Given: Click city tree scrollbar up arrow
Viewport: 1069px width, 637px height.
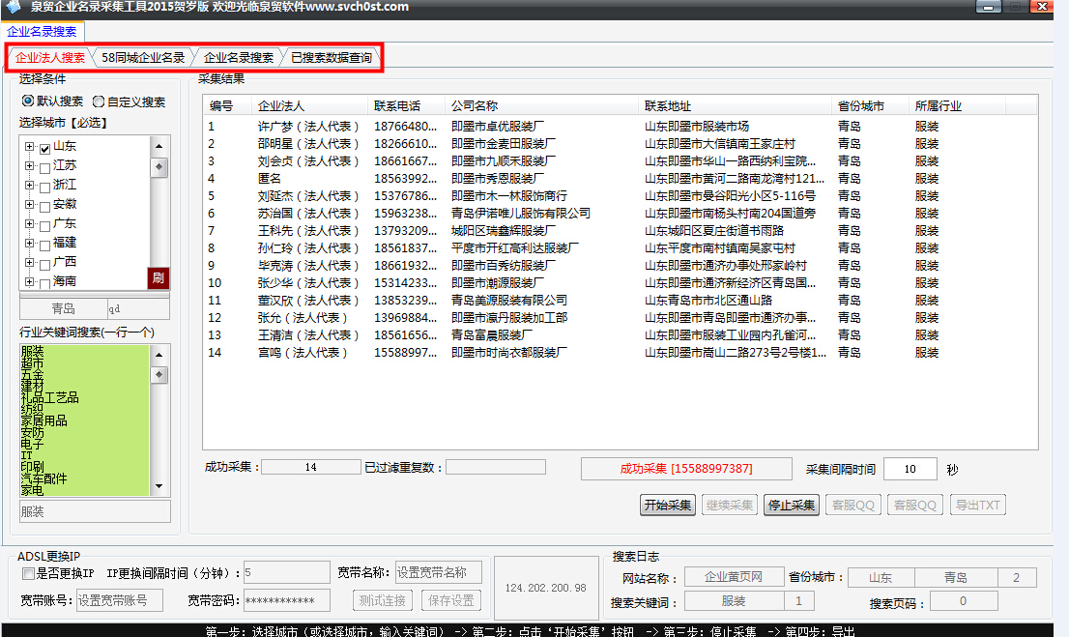Looking at the screenshot, I should pos(159,147).
